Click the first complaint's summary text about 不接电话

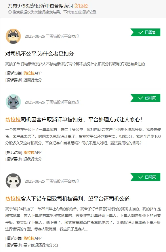coord(75,64)
